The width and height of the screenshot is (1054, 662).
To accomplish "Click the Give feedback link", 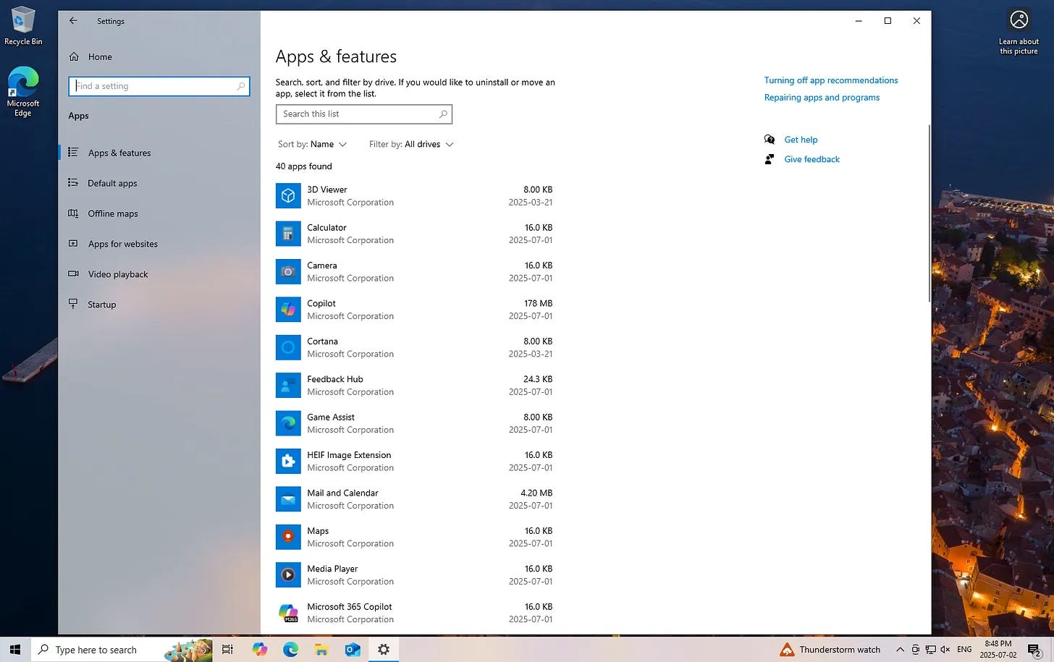I will coord(811,159).
